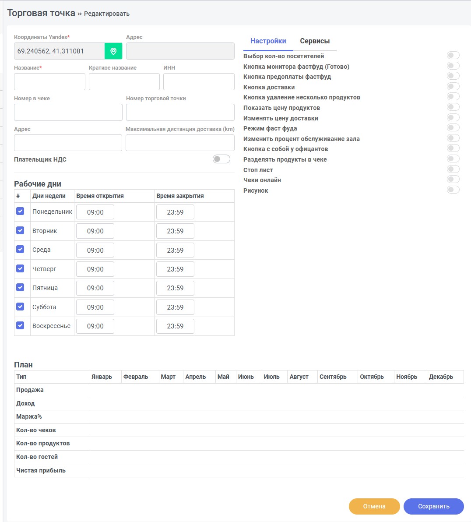Click the Продажа row label in План

[30, 390]
